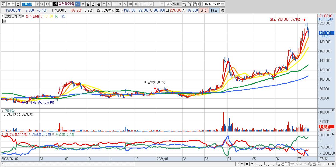Click the overlapping windows icon
The image size is (336, 167).
[283, 164]
